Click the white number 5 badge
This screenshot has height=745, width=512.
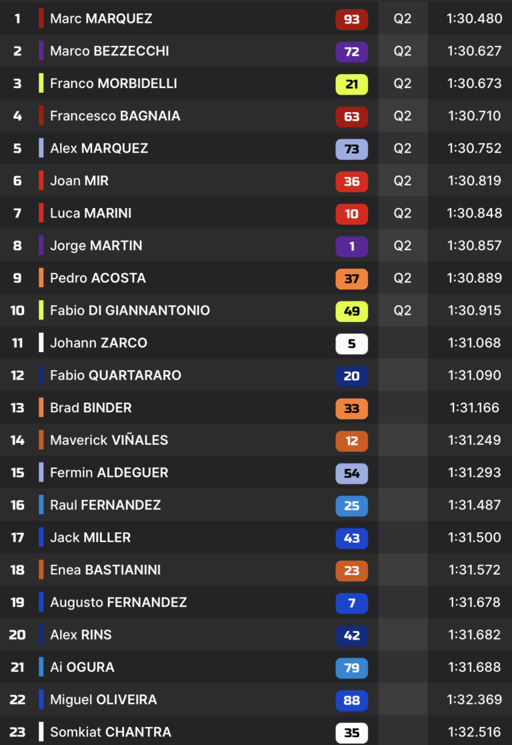coord(351,343)
